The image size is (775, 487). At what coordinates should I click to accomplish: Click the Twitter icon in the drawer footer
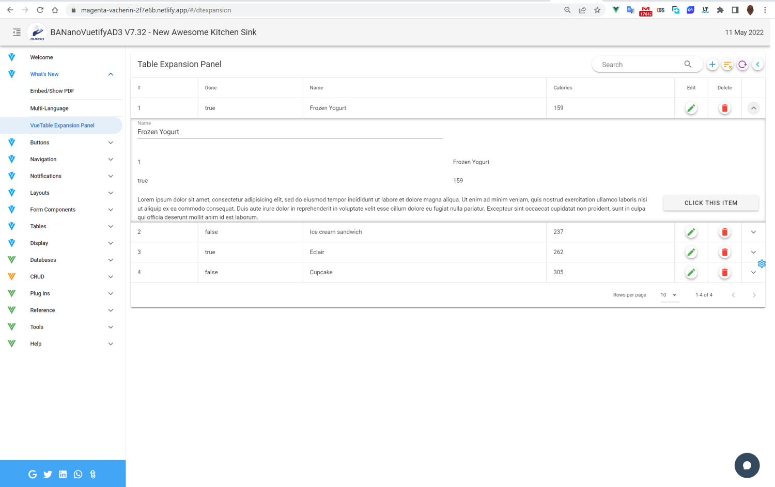pyautogui.click(x=48, y=474)
